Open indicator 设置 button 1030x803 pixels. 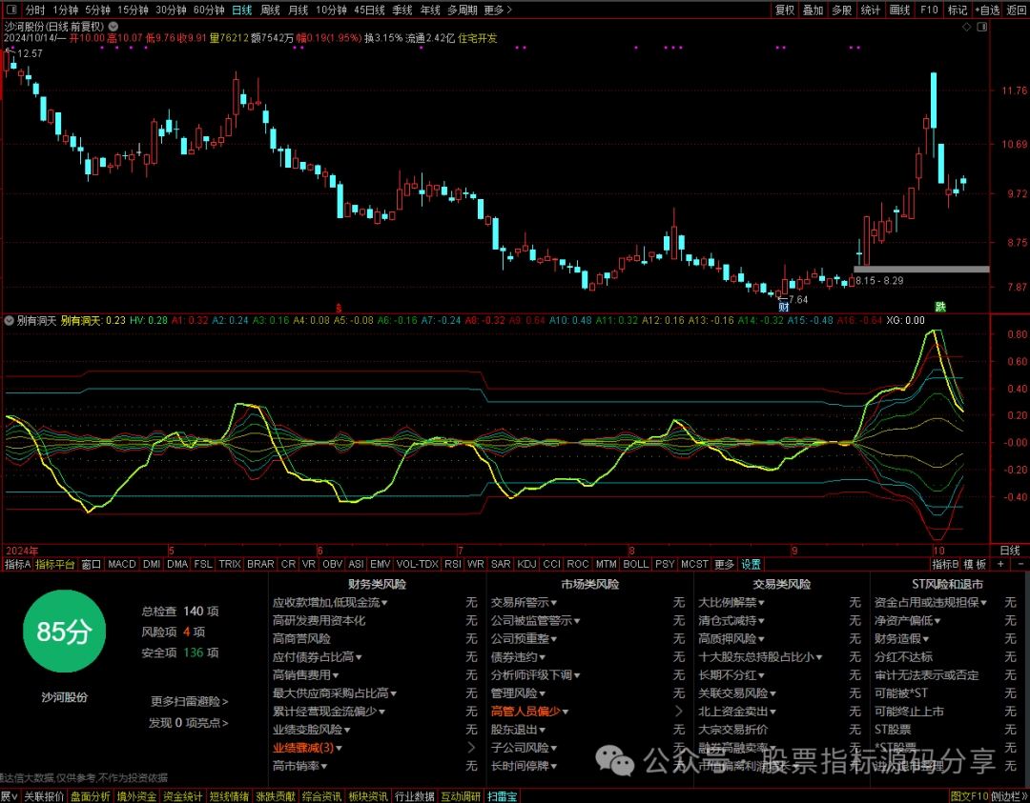[751, 564]
